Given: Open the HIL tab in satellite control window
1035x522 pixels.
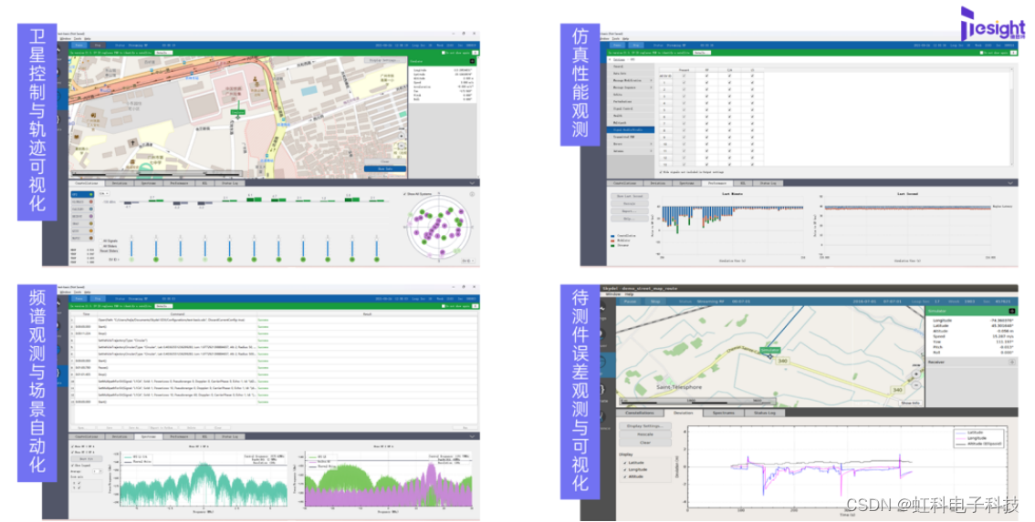Looking at the screenshot, I should point(204,183).
